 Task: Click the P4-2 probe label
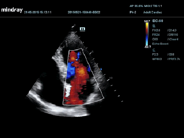[x=133, y=12]
